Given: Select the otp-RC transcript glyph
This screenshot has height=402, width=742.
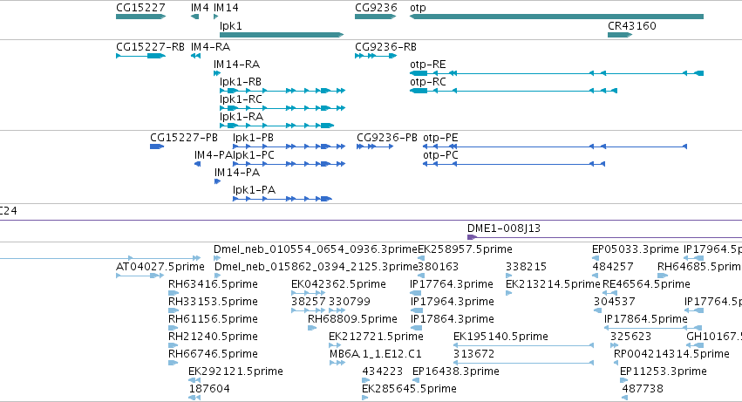Looking at the screenshot, I should click(x=514, y=91).
